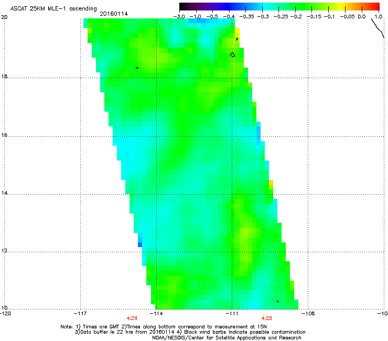
Task: Click the note line starting "Note: 1) Times are GMT"
Action: tap(164, 327)
